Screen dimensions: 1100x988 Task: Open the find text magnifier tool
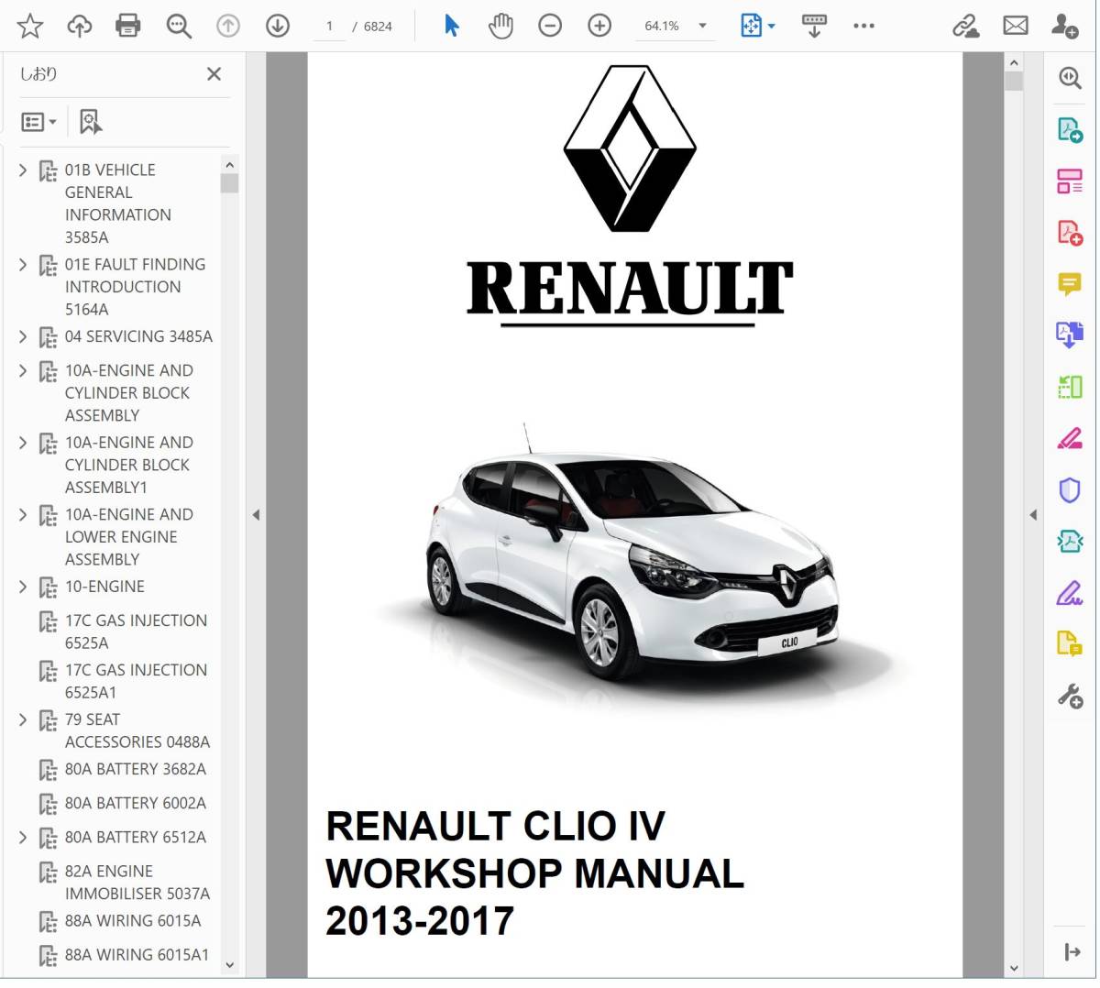pos(179,27)
